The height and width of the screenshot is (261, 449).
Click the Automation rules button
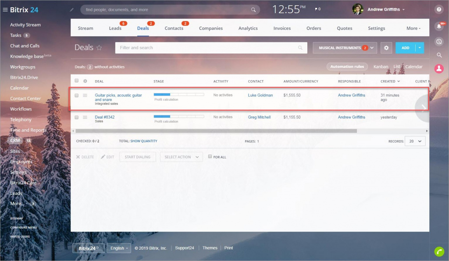tap(347, 67)
